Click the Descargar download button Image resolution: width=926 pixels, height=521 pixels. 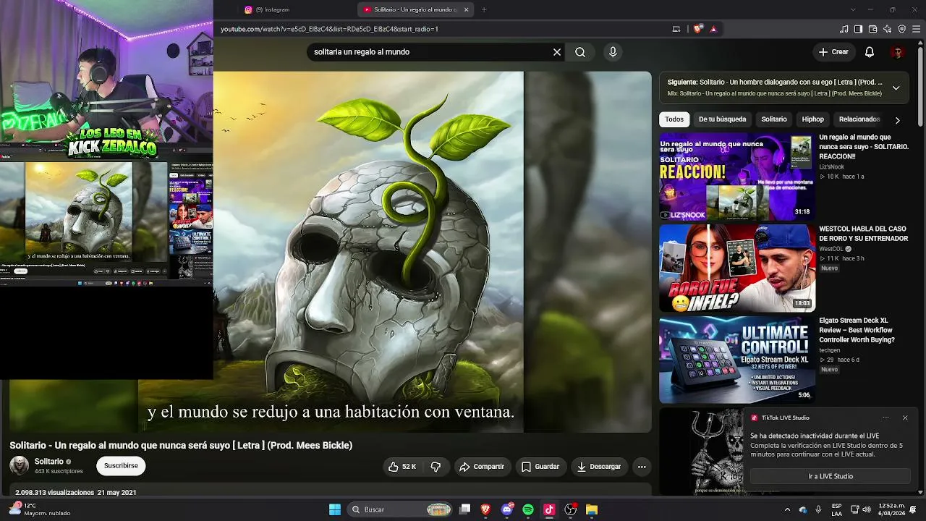click(599, 467)
